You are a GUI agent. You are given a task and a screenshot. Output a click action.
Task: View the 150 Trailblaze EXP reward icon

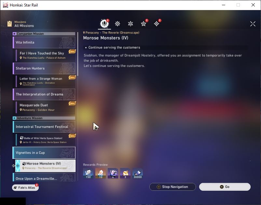[88, 173]
